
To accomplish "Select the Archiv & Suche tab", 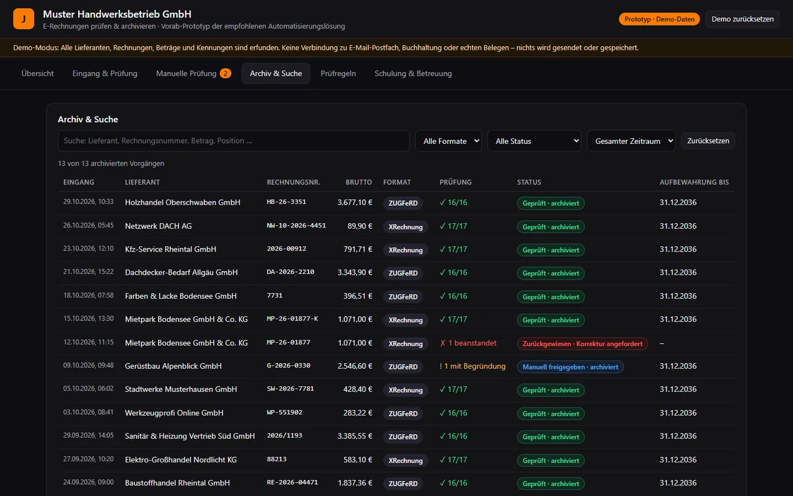I will tap(276, 73).
